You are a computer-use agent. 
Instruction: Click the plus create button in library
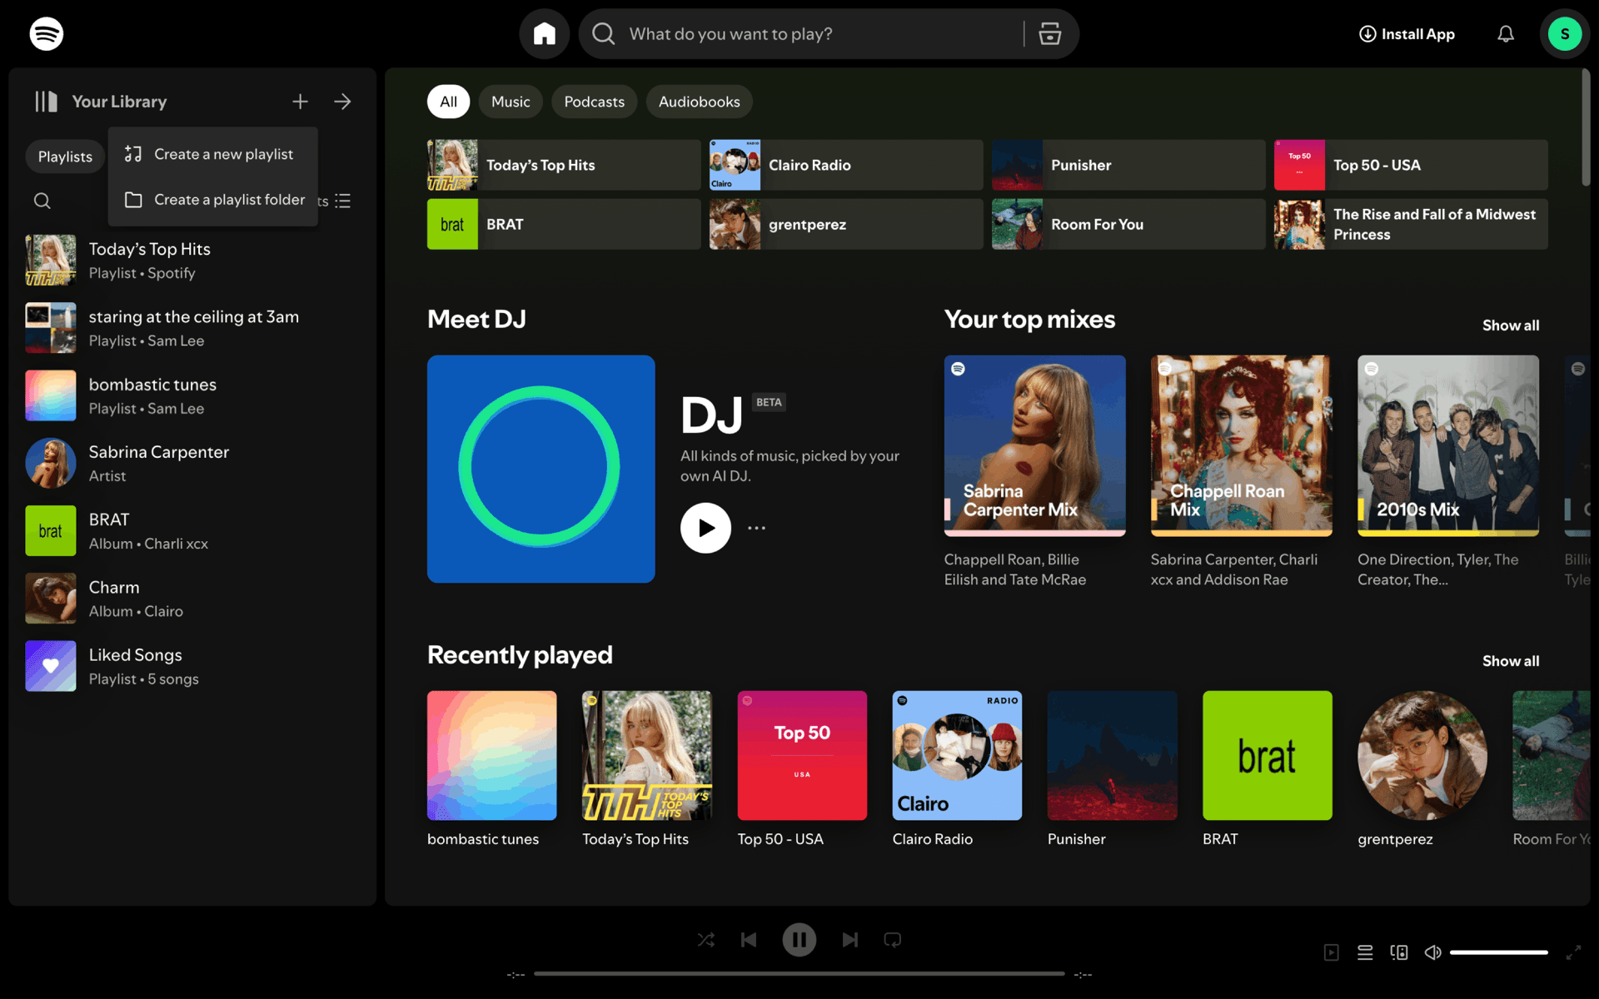[301, 102]
